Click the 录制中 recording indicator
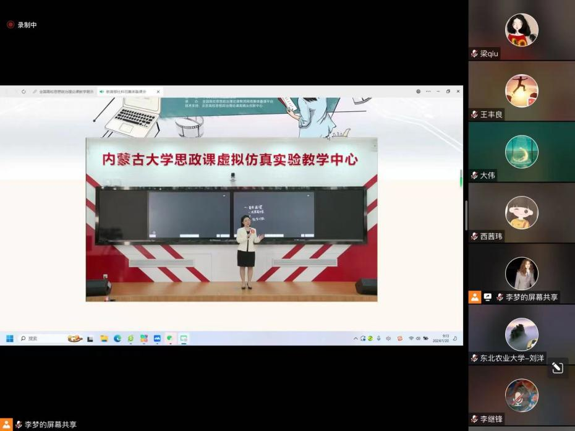Viewport: 575px width, 431px height. 22,25
